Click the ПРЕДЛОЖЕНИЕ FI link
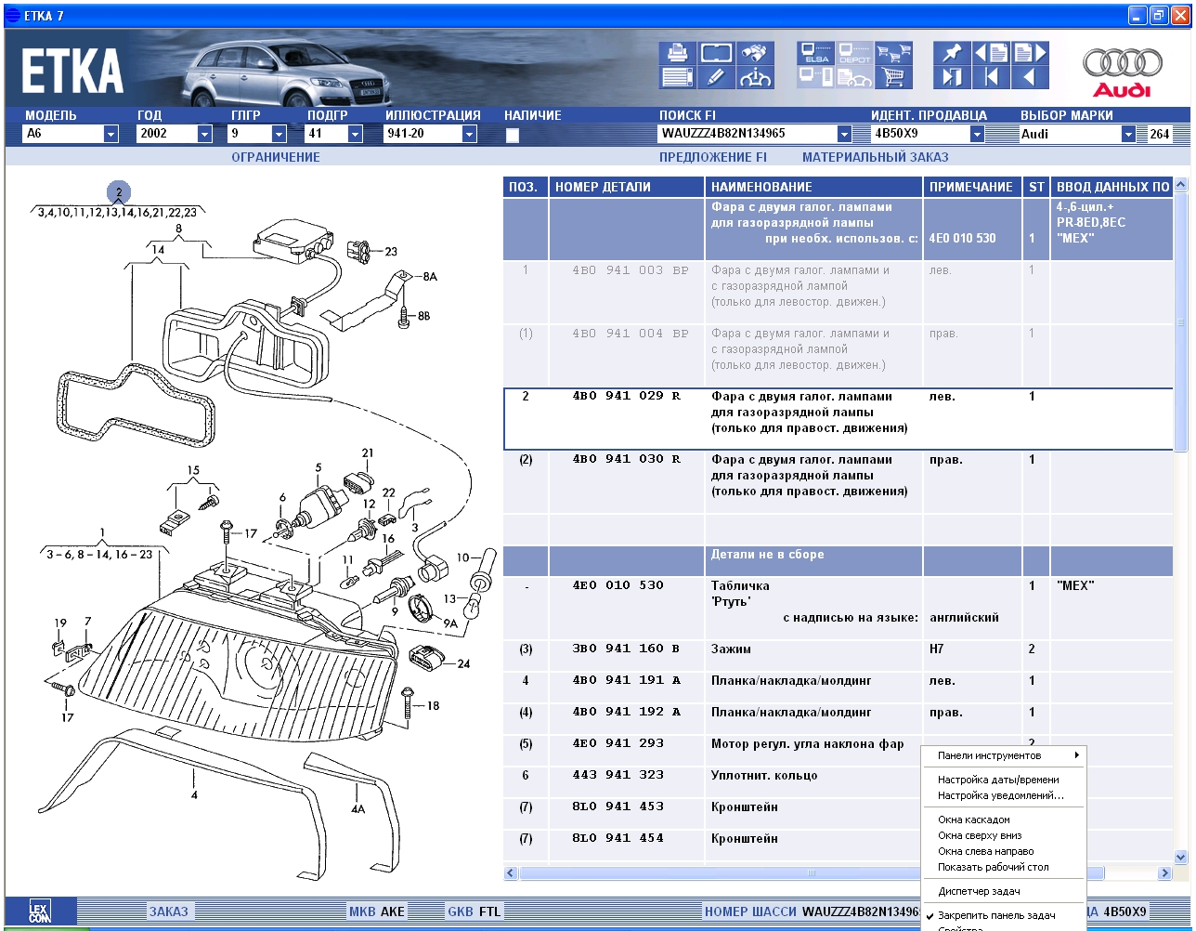 click(713, 157)
